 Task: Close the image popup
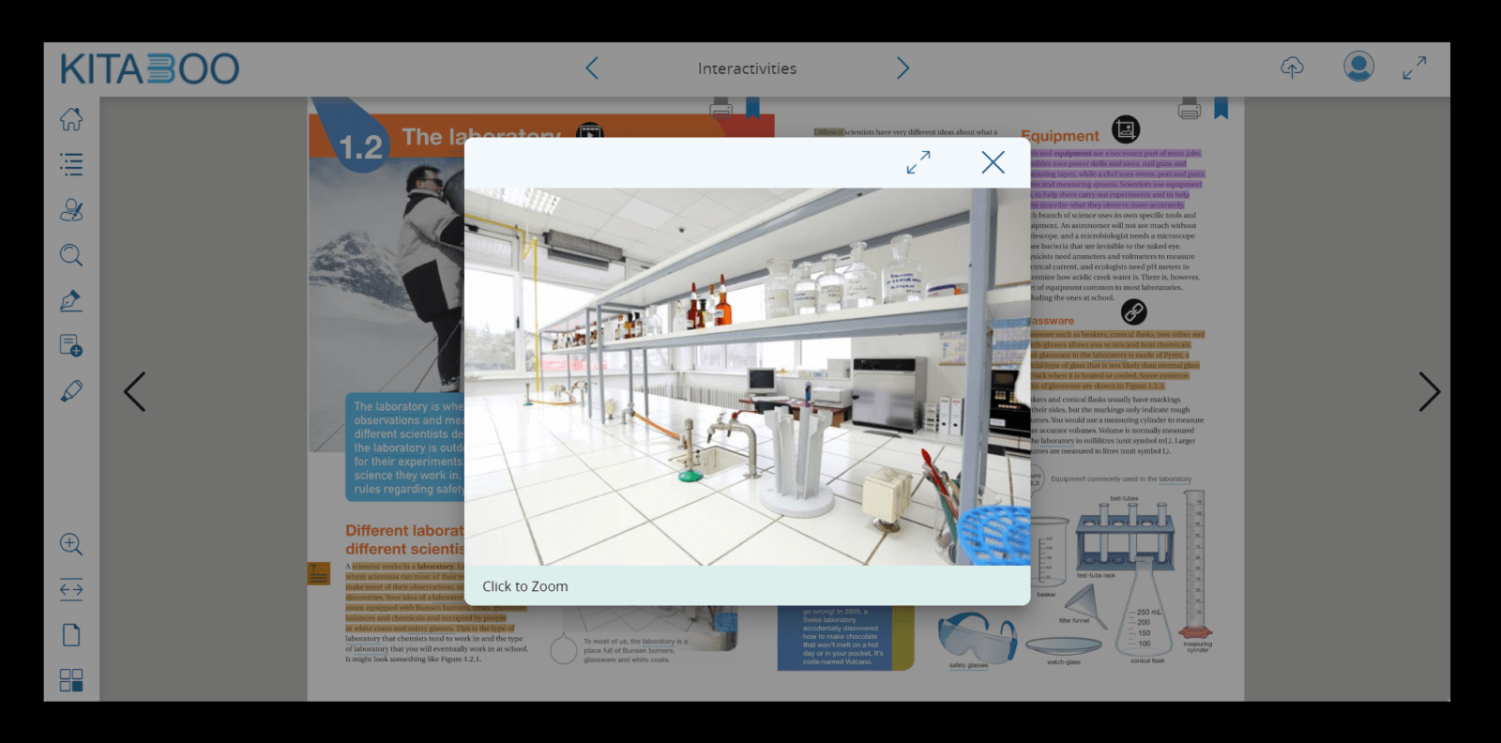pos(993,162)
